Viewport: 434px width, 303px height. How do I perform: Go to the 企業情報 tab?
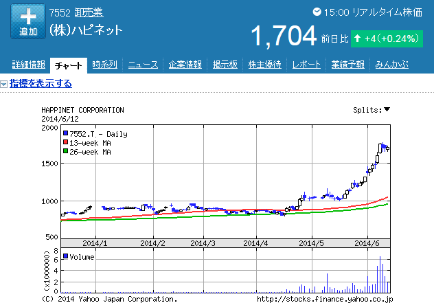(185, 65)
